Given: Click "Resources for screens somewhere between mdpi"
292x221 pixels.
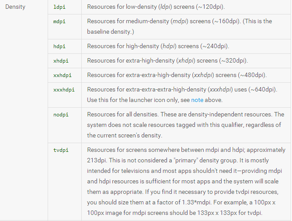Looking at the screenshot, I should 153,150.
